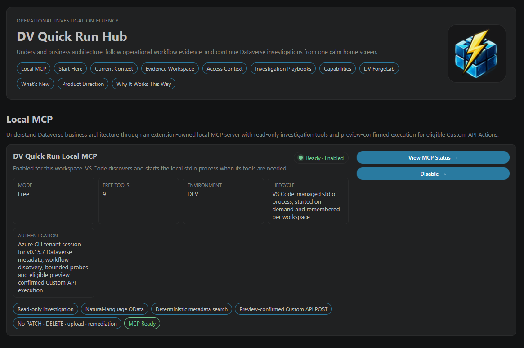524x348 pixels.
Task: Click the Preview-confirmed Custom API POST tag
Action: coord(283,309)
